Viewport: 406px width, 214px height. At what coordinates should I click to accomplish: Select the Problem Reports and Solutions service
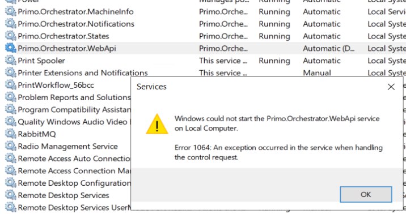click(x=74, y=97)
